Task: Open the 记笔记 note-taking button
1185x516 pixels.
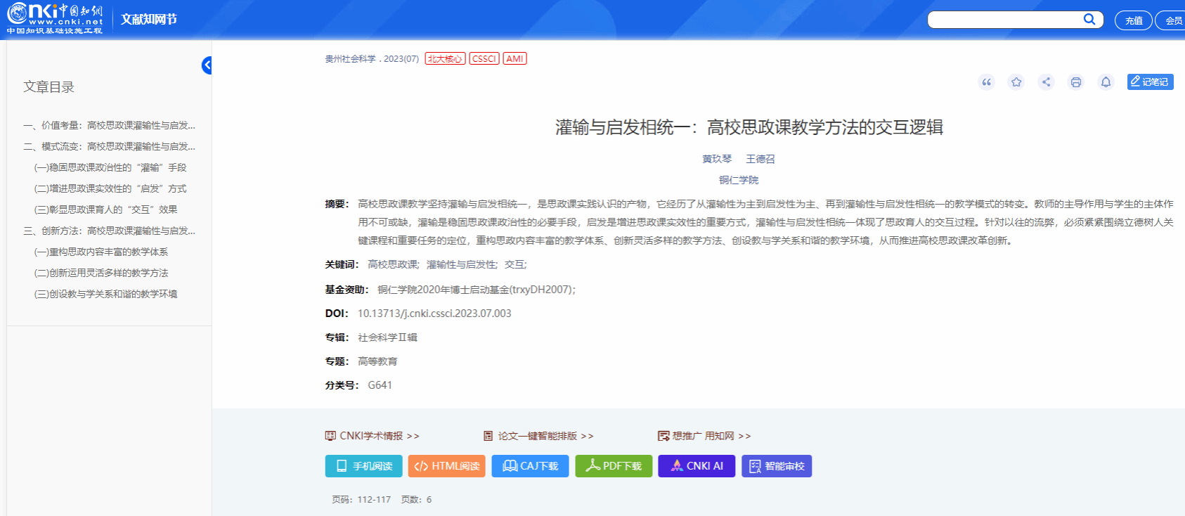Action: [1150, 82]
